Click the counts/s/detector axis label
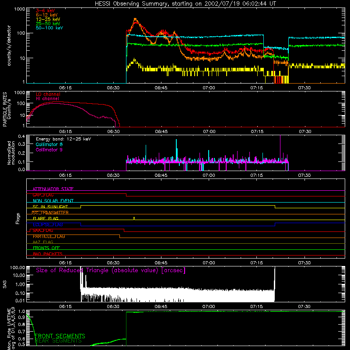Viewport: 350px width, 350px height. point(9,45)
